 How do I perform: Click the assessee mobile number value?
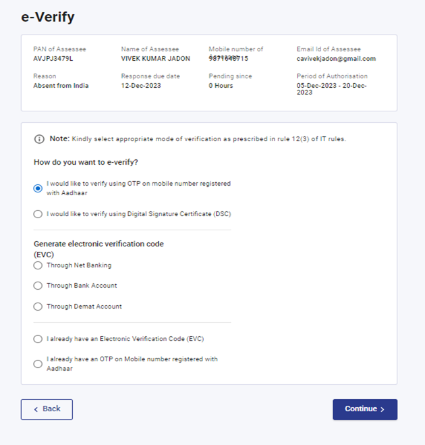point(228,59)
